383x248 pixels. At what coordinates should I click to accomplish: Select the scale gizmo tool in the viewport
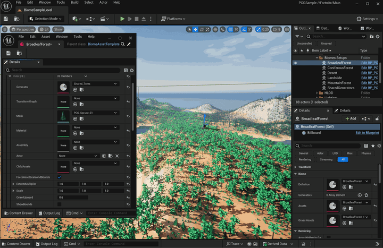coord(207,30)
